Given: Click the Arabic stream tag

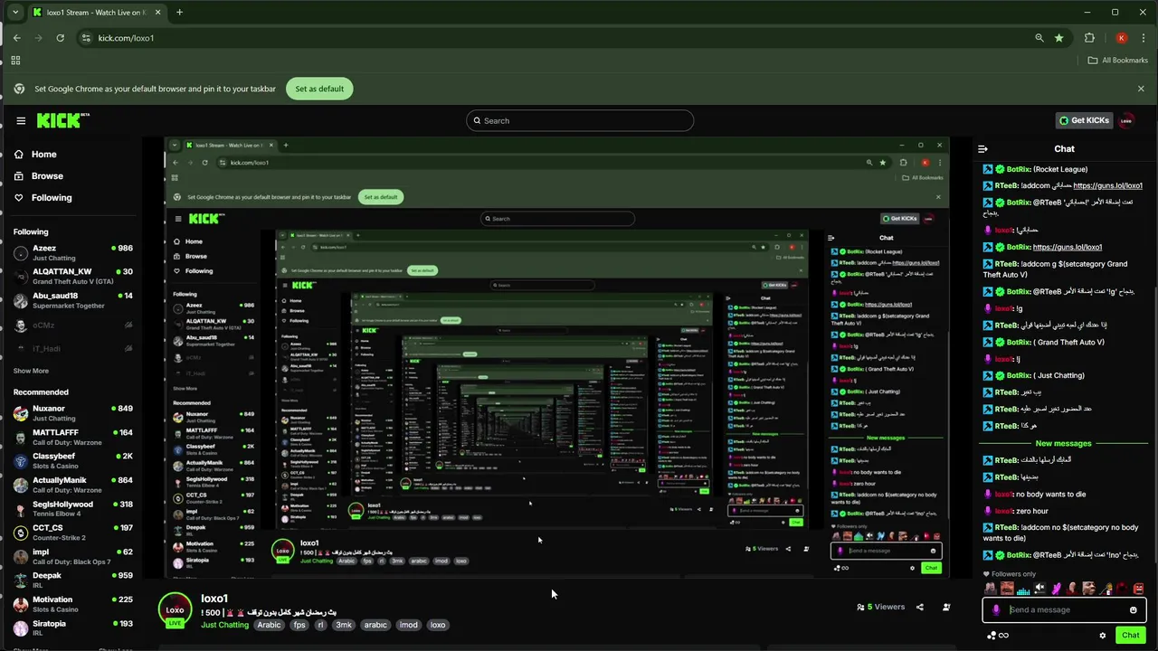Looking at the screenshot, I should [x=269, y=625].
